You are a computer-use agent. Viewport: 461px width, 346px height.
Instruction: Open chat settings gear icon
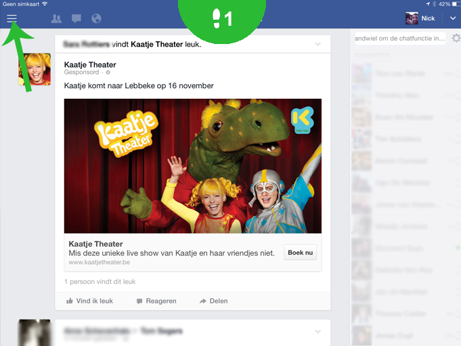456,38
